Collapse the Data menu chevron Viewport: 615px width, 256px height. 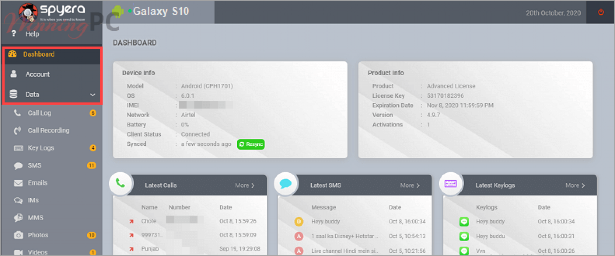point(93,95)
